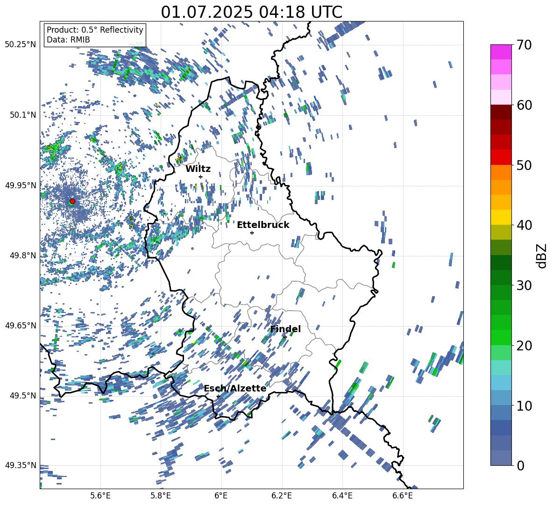Screen dimensions: 553x505
Task: Click the bright red colorbar segment above 50
Action: [501, 157]
